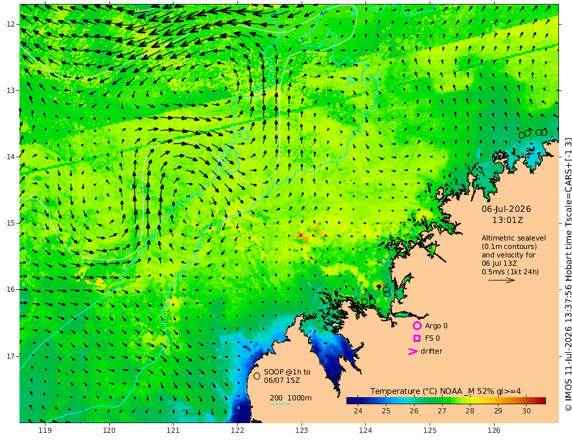Click longitude axis label 123
Viewport: 572px width, 442px height.
coord(302,430)
